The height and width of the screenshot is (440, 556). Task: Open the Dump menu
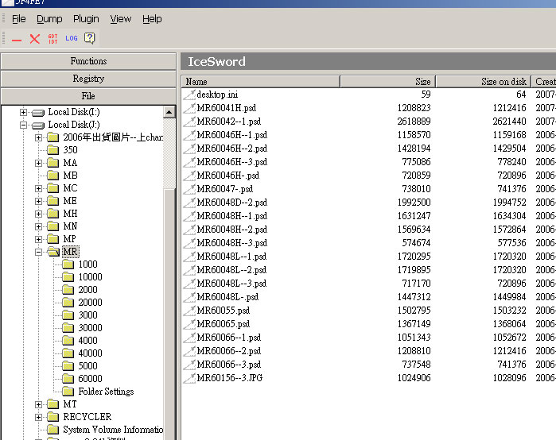(x=49, y=18)
